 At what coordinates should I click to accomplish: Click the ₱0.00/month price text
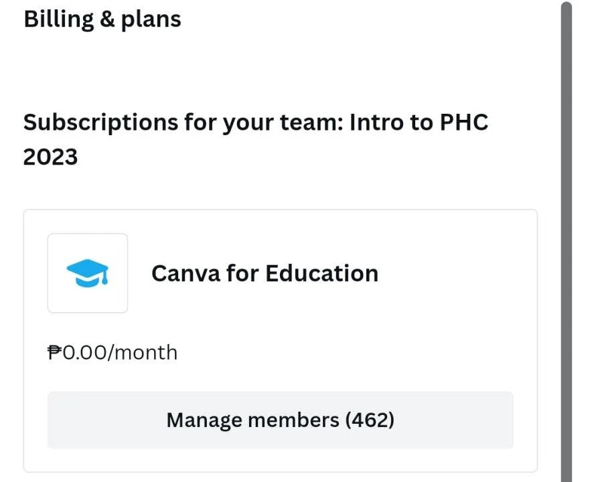[x=113, y=353]
